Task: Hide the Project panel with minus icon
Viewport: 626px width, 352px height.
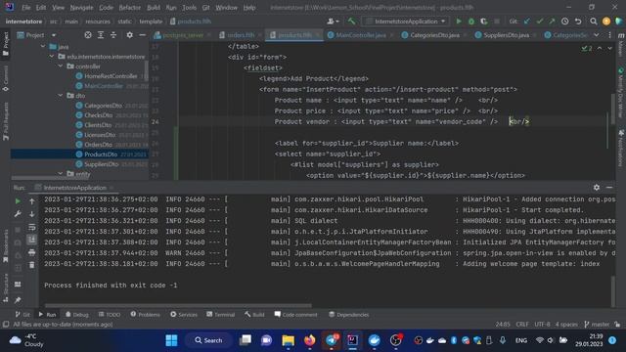Action: point(142,35)
